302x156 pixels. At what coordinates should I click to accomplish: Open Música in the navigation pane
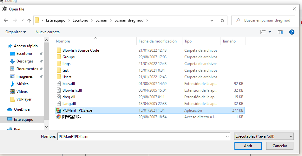[22, 84]
